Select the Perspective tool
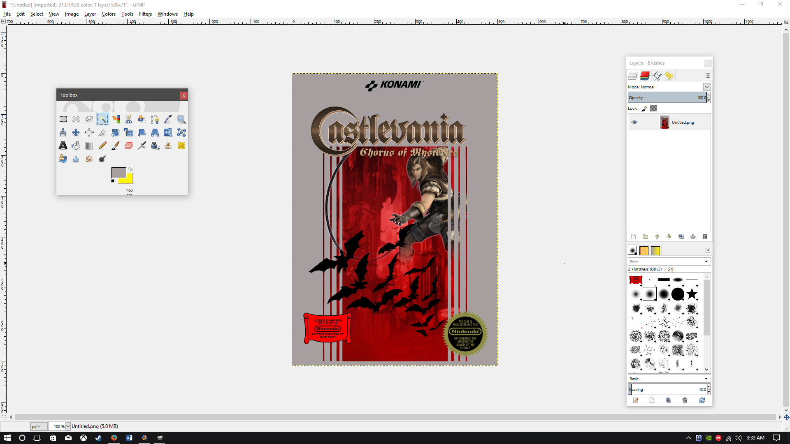Image resolution: width=790 pixels, height=444 pixels. point(155,132)
